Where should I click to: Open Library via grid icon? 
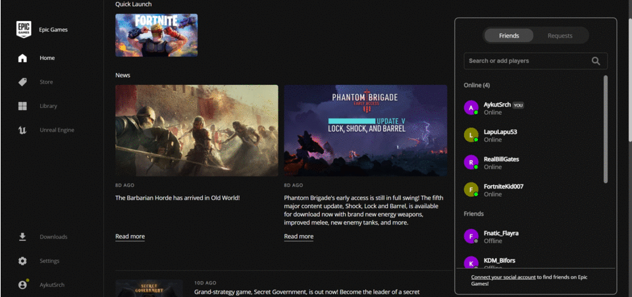coord(22,106)
